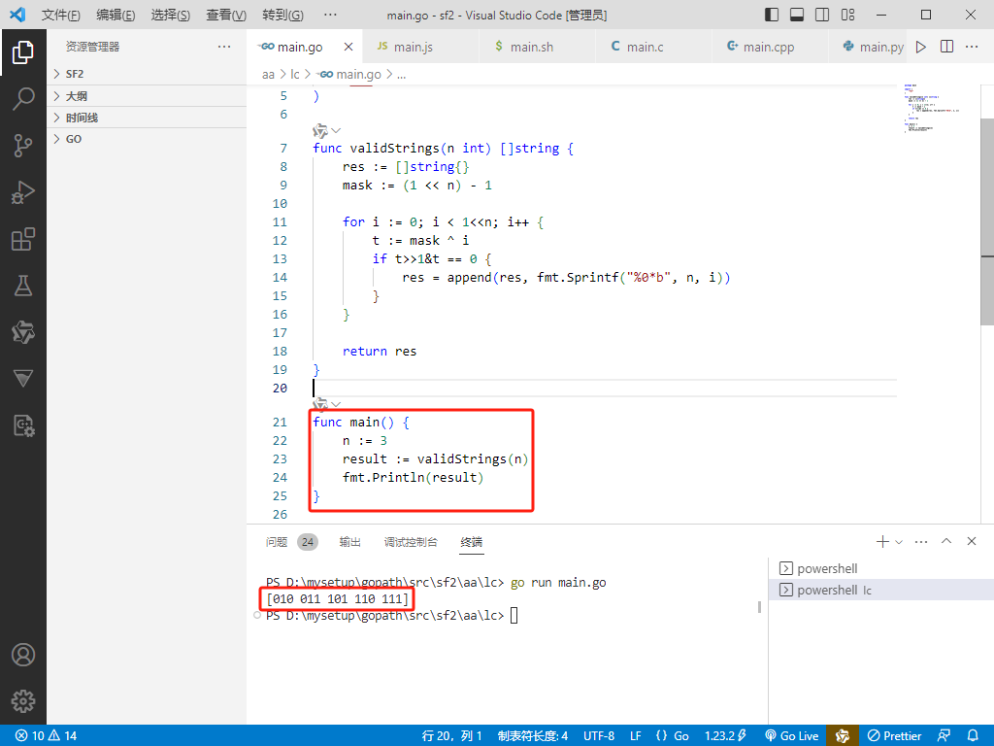
Task: Open the Search view in activity bar
Action: (x=23, y=99)
